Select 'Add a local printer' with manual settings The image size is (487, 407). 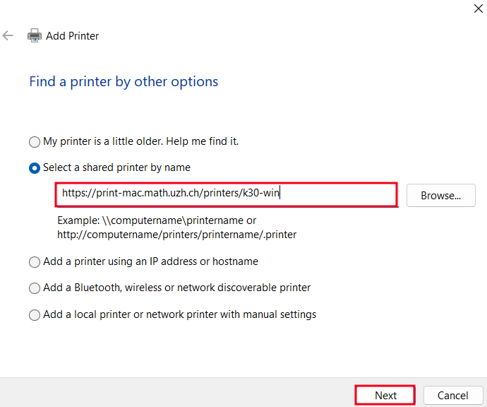[x=35, y=315]
